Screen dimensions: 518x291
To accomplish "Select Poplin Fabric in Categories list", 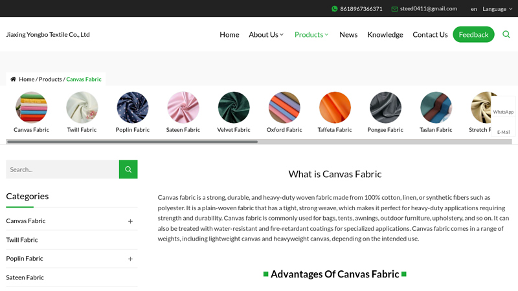I will point(25,259).
